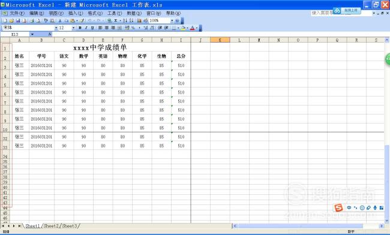Switch to the Sheet2 tab

[52, 226]
